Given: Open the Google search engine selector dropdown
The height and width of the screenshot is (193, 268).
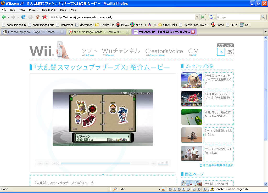Looking at the screenshot, I should (215, 17).
